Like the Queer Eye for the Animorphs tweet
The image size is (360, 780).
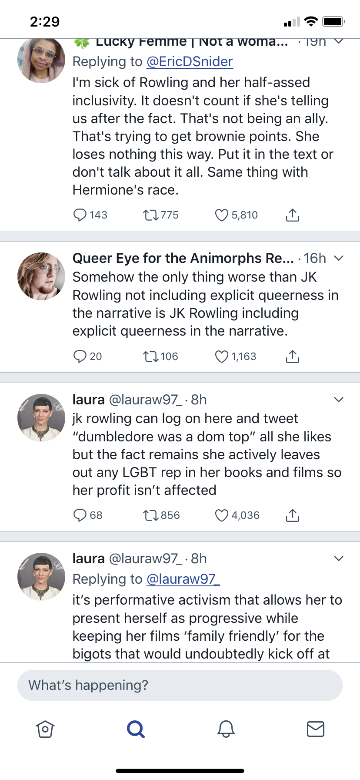coord(222,356)
